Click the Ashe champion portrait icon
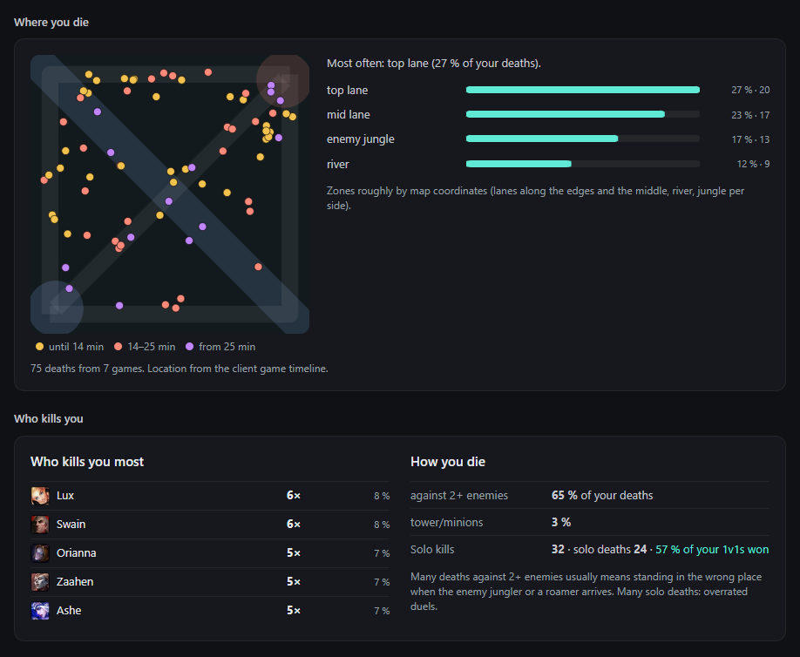The height and width of the screenshot is (657, 800). [x=40, y=611]
